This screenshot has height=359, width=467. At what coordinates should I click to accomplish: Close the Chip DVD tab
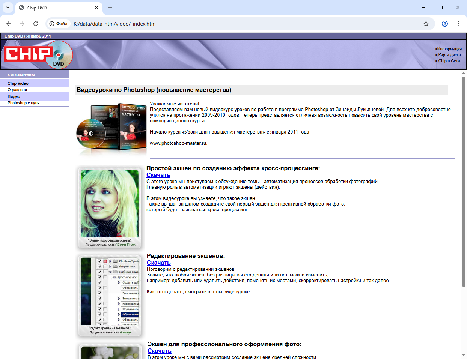coord(96,8)
